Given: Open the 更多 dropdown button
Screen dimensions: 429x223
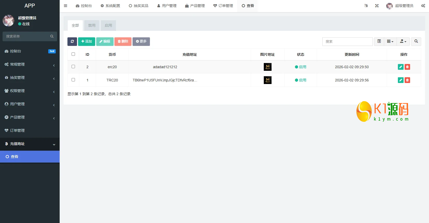Looking at the screenshot, I should [x=141, y=41].
